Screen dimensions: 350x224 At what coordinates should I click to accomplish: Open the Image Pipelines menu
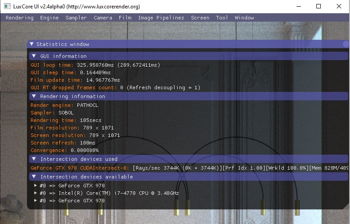(161, 18)
